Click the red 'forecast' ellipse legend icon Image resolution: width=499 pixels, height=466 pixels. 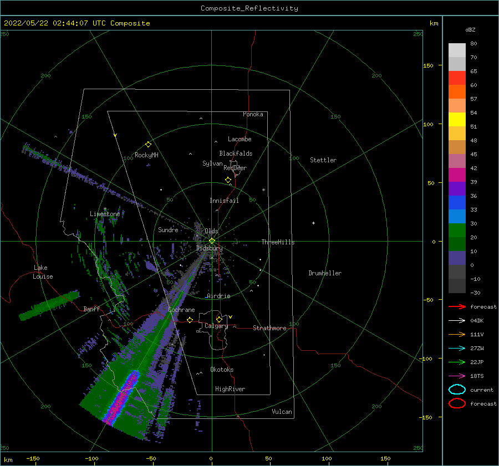point(457,403)
